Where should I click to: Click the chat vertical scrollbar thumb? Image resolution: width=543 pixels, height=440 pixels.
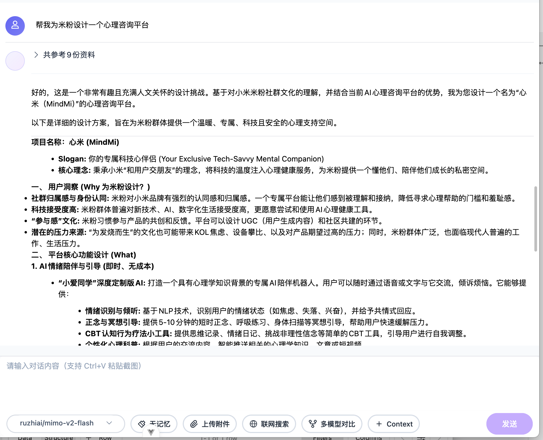(x=535, y=218)
